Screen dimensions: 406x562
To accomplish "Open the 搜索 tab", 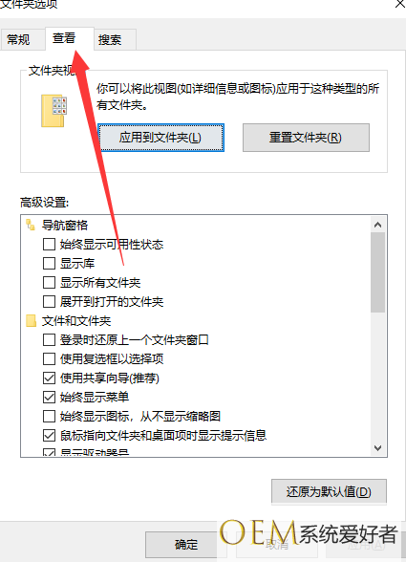I will pos(110,39).
